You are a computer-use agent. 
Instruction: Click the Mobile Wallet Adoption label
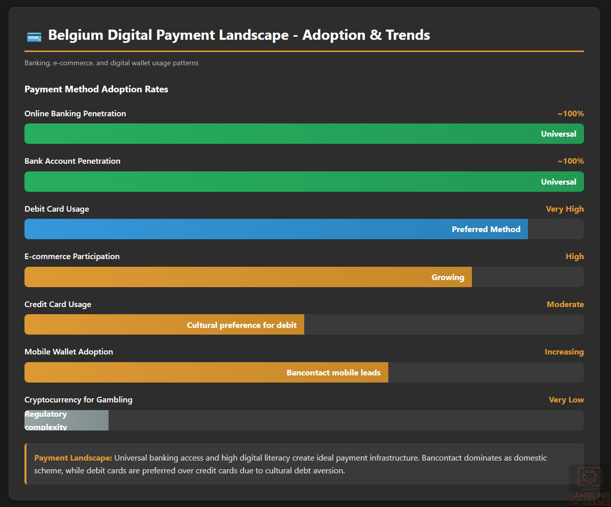coord(69,351)
